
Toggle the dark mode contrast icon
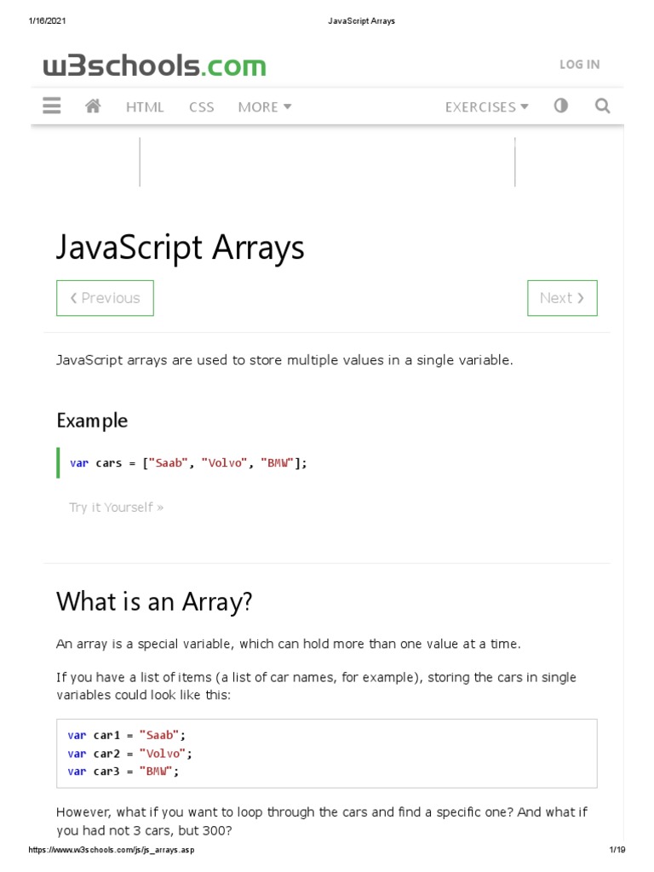tap(560, 105)
